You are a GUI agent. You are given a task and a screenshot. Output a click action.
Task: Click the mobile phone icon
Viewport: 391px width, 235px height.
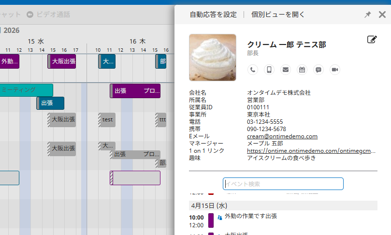click(x=269, y=70)
